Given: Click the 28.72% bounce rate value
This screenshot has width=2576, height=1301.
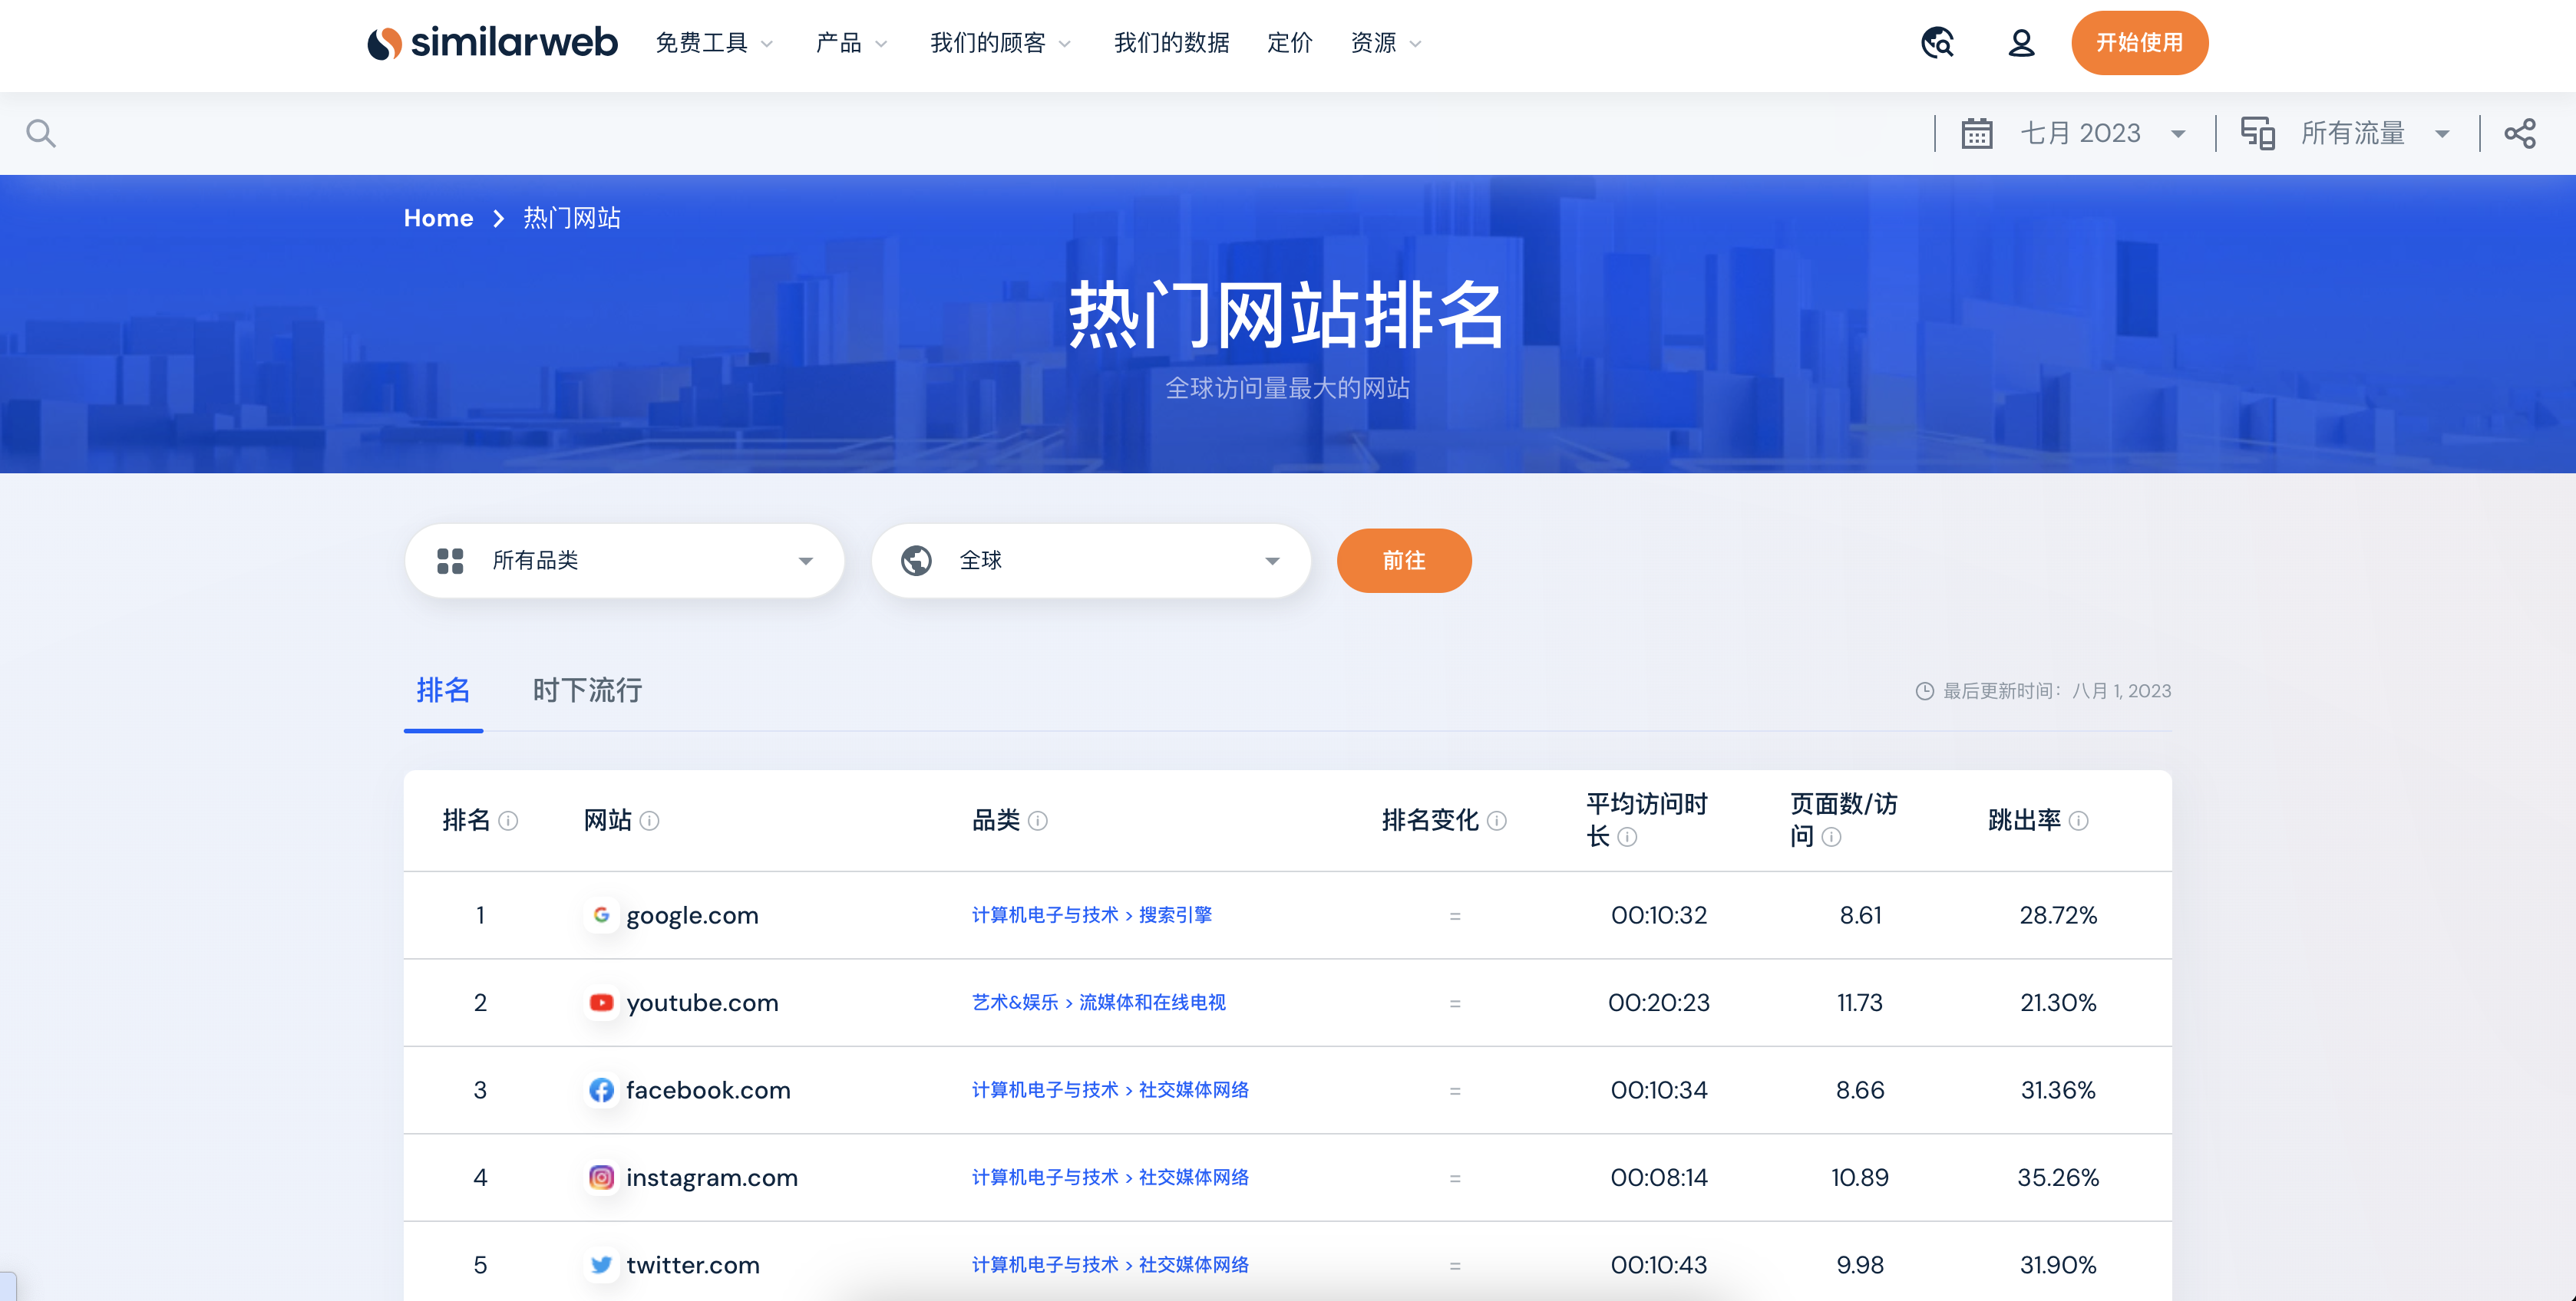Looking at the screenshot, I should (x=2057, y=914).
